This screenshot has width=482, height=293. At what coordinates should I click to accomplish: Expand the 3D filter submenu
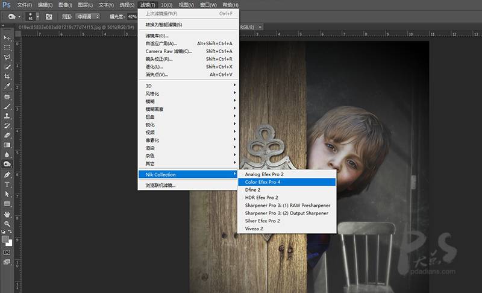click(188, 86)
